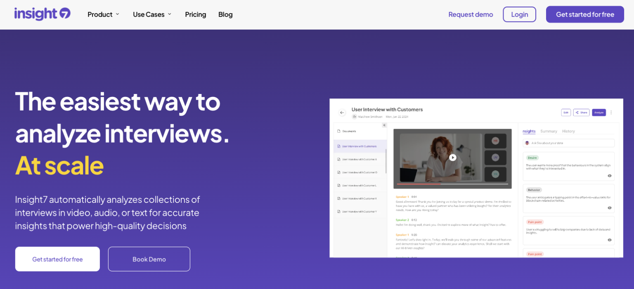Open the History tab
634x289 pixels.
tap(569, 131)
